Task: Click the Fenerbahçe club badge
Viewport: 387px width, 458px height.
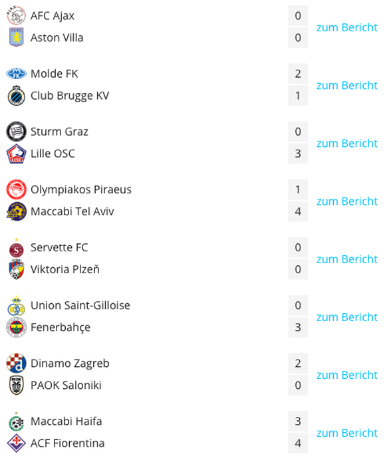Action: tap(17, 327)
